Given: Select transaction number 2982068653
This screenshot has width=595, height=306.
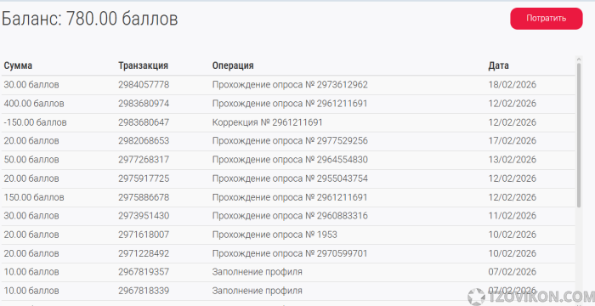Looking at the screenshot, I should [x=144, y=140].
